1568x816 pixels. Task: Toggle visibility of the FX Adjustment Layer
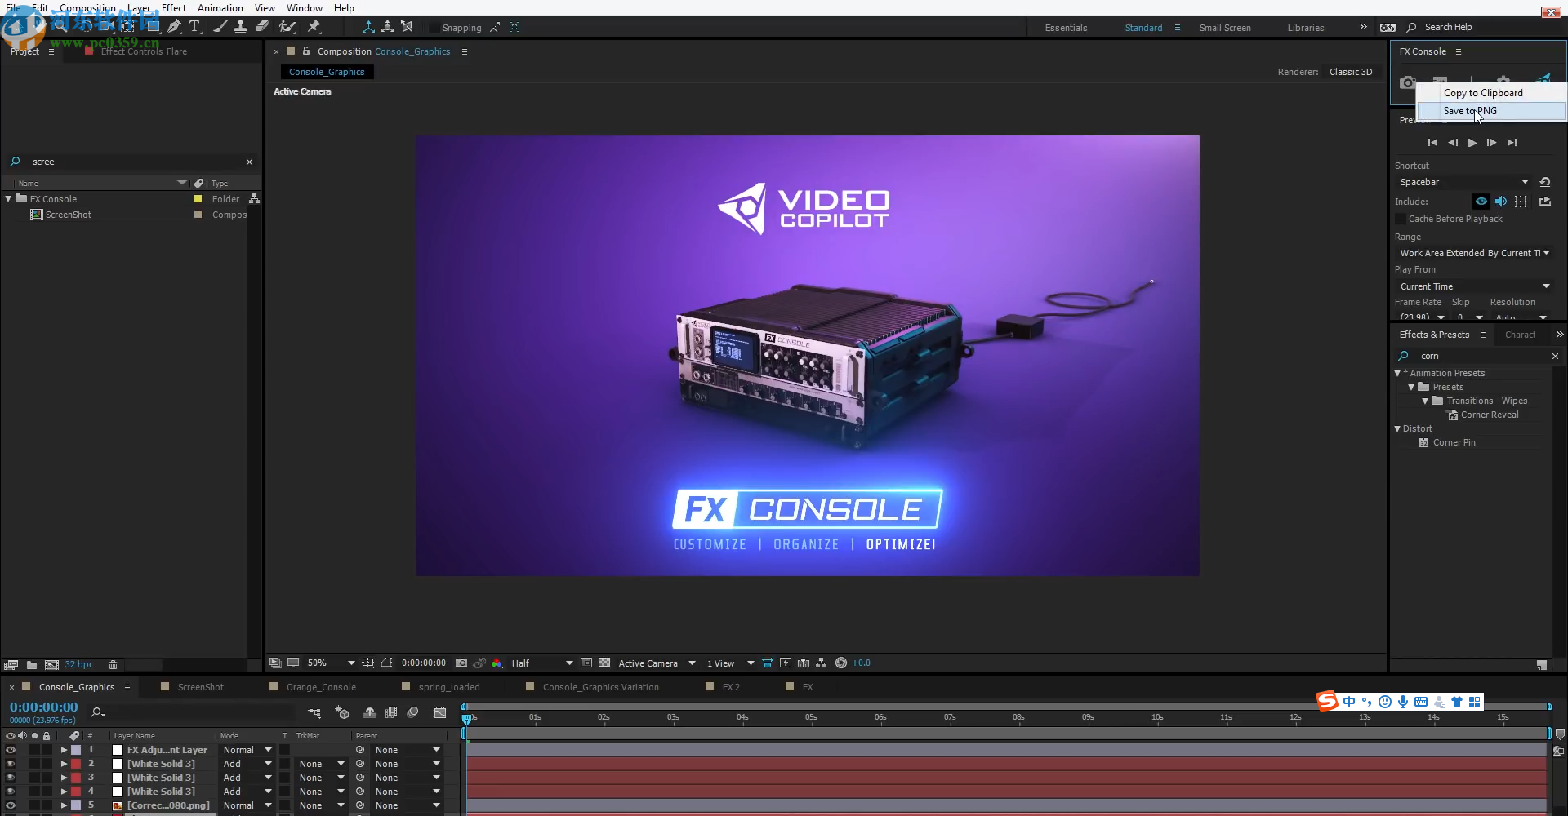click(11, 749)
